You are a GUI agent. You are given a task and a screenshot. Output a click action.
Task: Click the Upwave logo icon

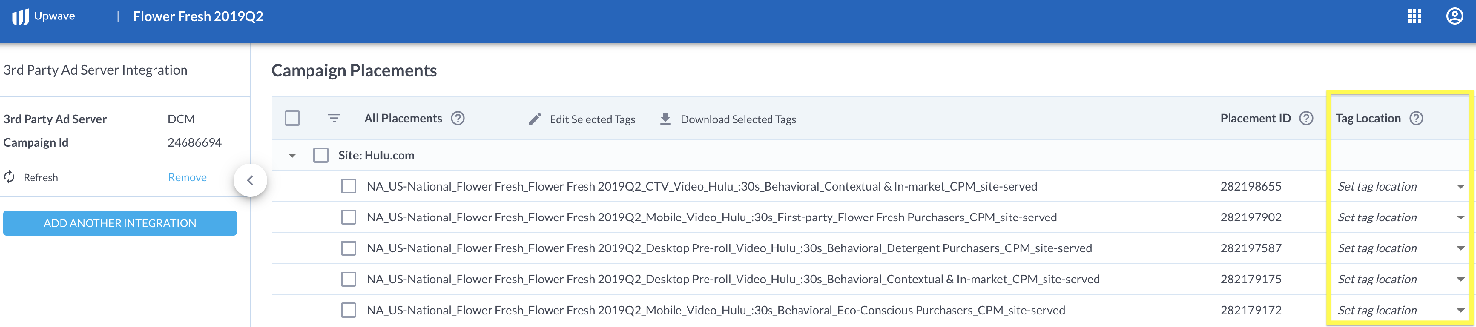click(21, 17)
